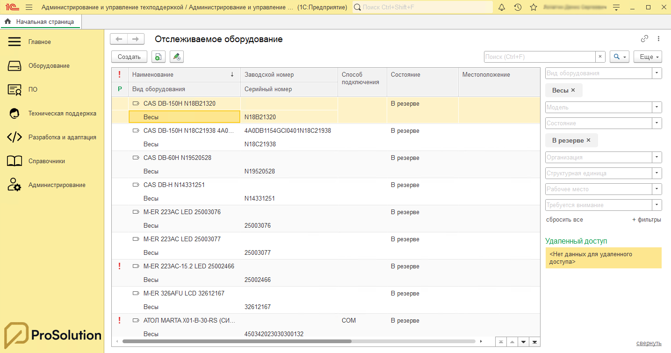The height and width of the screenshot is (353, 671).
Task: Click the horizontal scrollbar of the table
Action: tap(237, 341)
